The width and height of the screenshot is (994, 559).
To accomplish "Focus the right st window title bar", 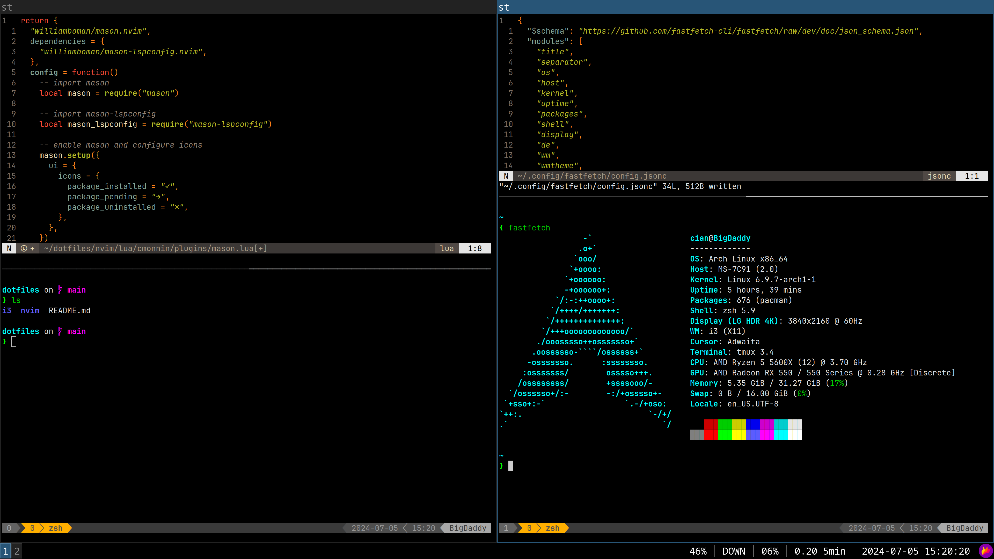I will [745, 7].
